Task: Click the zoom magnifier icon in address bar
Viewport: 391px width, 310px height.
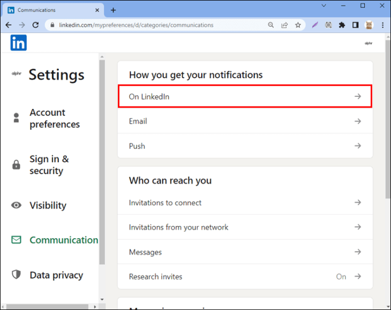Action: [270, 25]
